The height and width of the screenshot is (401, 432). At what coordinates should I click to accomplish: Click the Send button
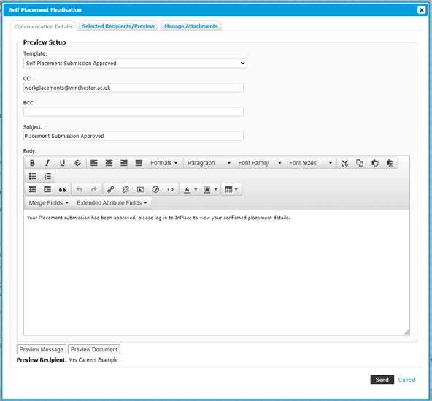pyautogui.click(x=382, y=380)
